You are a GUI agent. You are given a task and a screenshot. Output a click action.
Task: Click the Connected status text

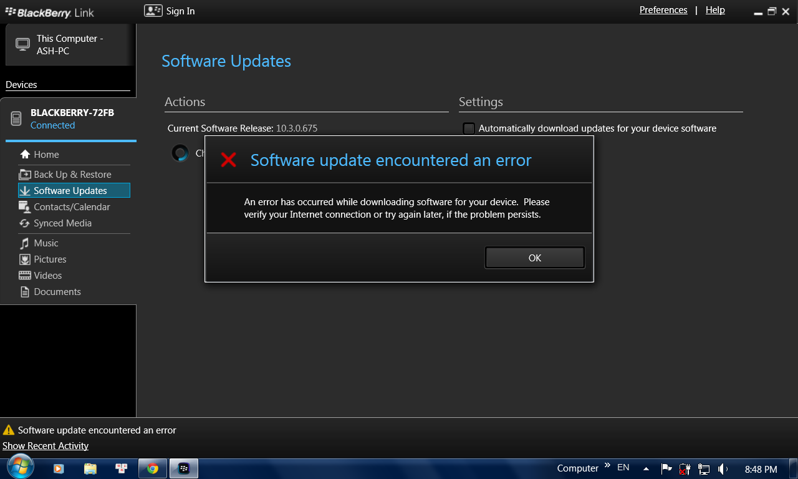(x=53, y=125)
